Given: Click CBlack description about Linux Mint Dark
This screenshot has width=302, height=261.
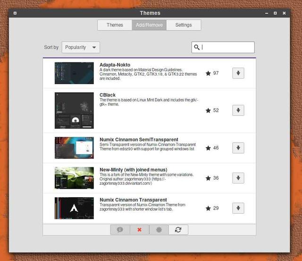Looking at the screenshot, I should (149, 102).
